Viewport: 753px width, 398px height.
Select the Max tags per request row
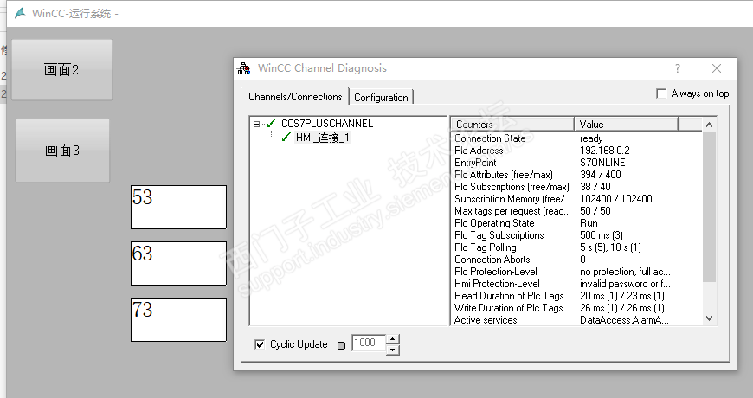pyautogui.click(x=576, y=211)
